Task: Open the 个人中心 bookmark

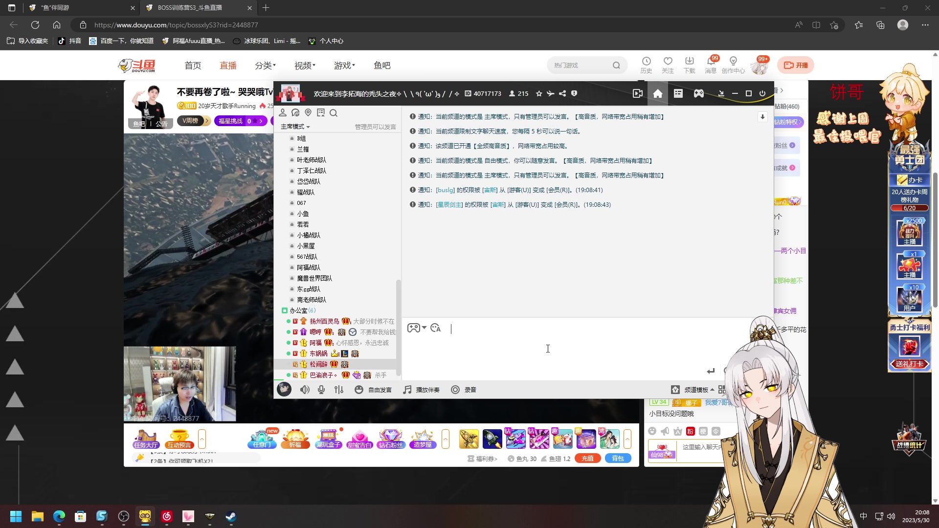Action: 326,41
